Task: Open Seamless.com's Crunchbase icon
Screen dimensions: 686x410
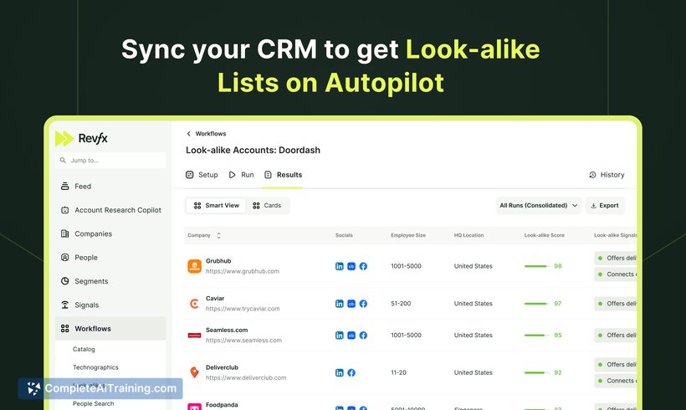Action: [x=351, y=336]
